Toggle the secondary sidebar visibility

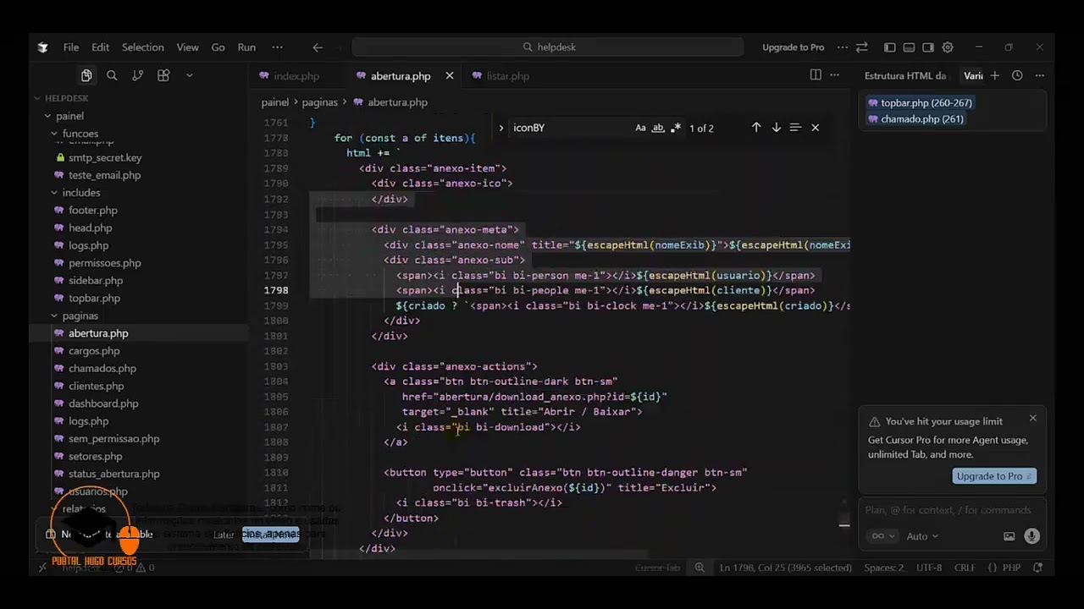[x=928, y=47]
